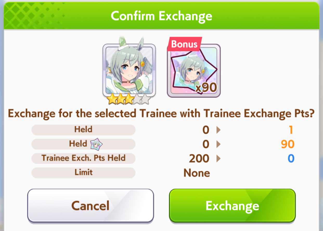Viewport: 323px width, 231px height.
Task: Click the 200 current points value
Action: [x=199, y=158]
